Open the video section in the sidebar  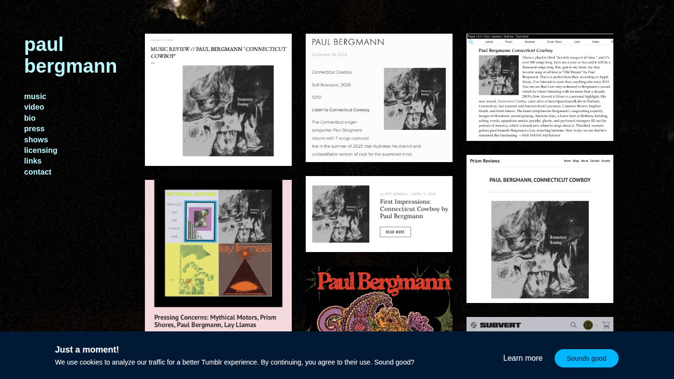tap(34, 107)
